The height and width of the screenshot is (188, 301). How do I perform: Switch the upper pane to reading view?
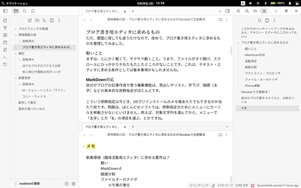[x=220, y=20]
